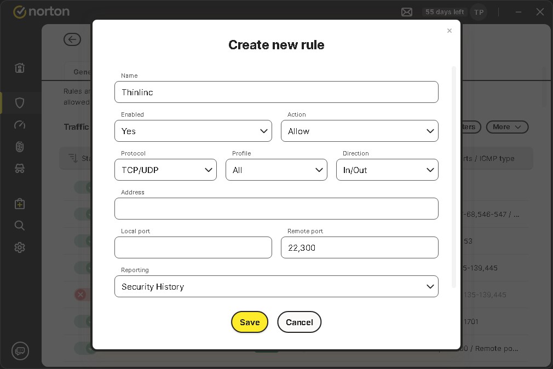Open the home dashboard sidebar icon
Screen dimensions: 553x369
[20, 68]
